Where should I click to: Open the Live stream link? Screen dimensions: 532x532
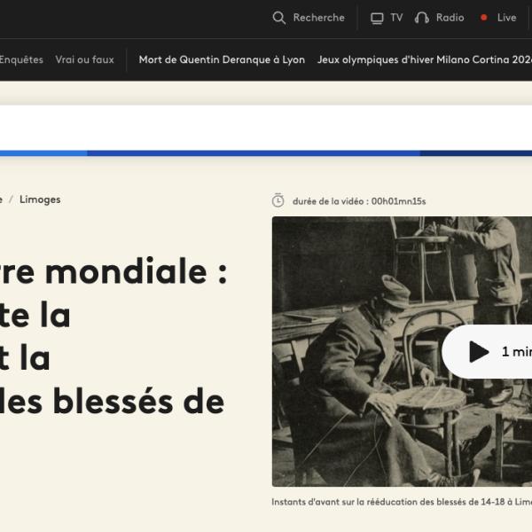506,18
